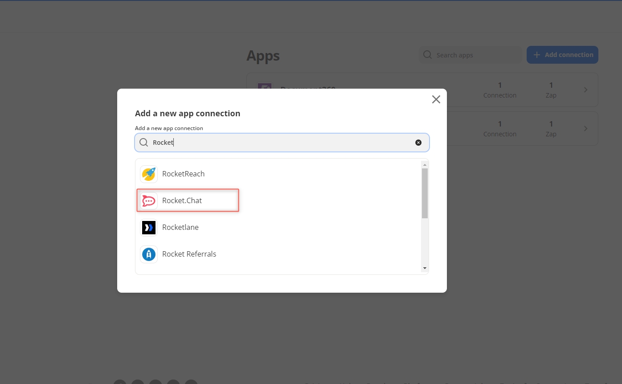Click the Search apps magnifier icon

(427, 55)
